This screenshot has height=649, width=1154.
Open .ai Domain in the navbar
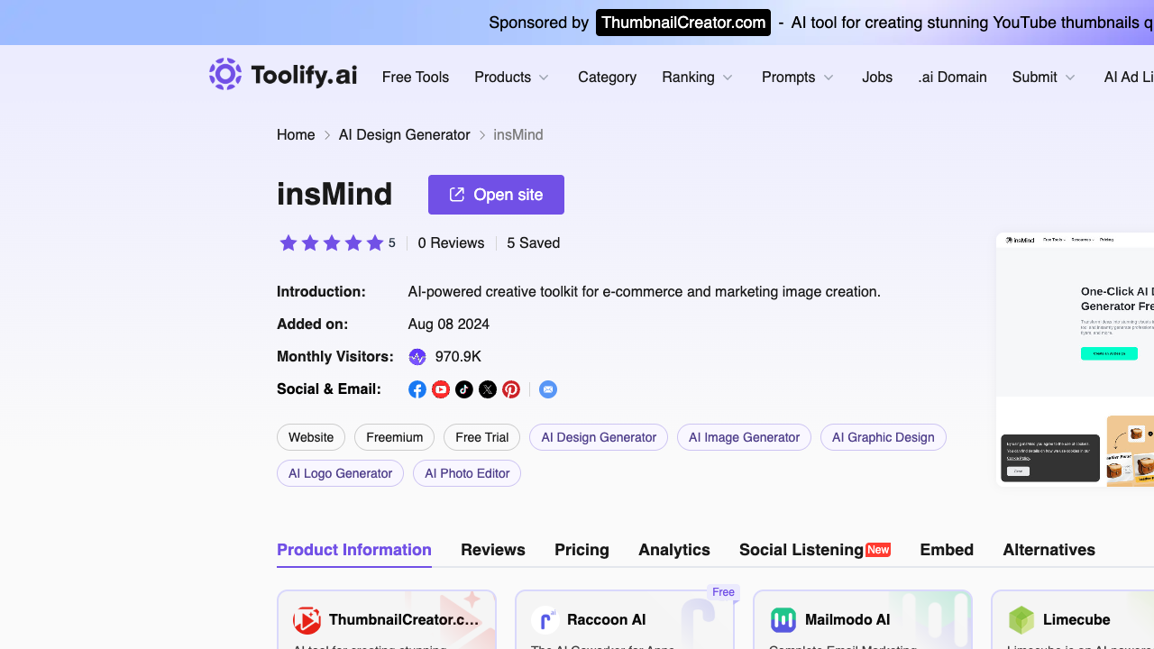click(x=952, y=78)
